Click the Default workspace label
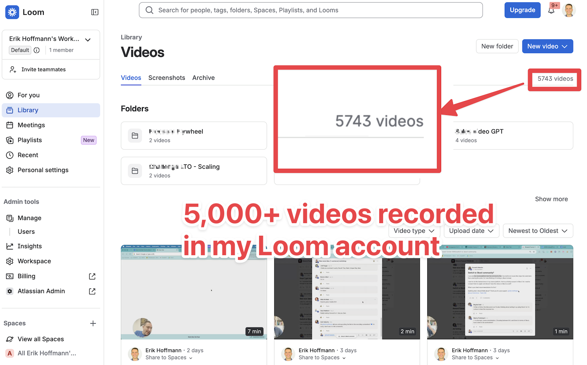This screenshot has width=587, height=365. click(x=20, y=50)
